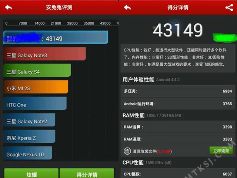Screen dimensions: 237x178
Task: Select the 小米 MI 2S bar
Action: click(36, 87)
